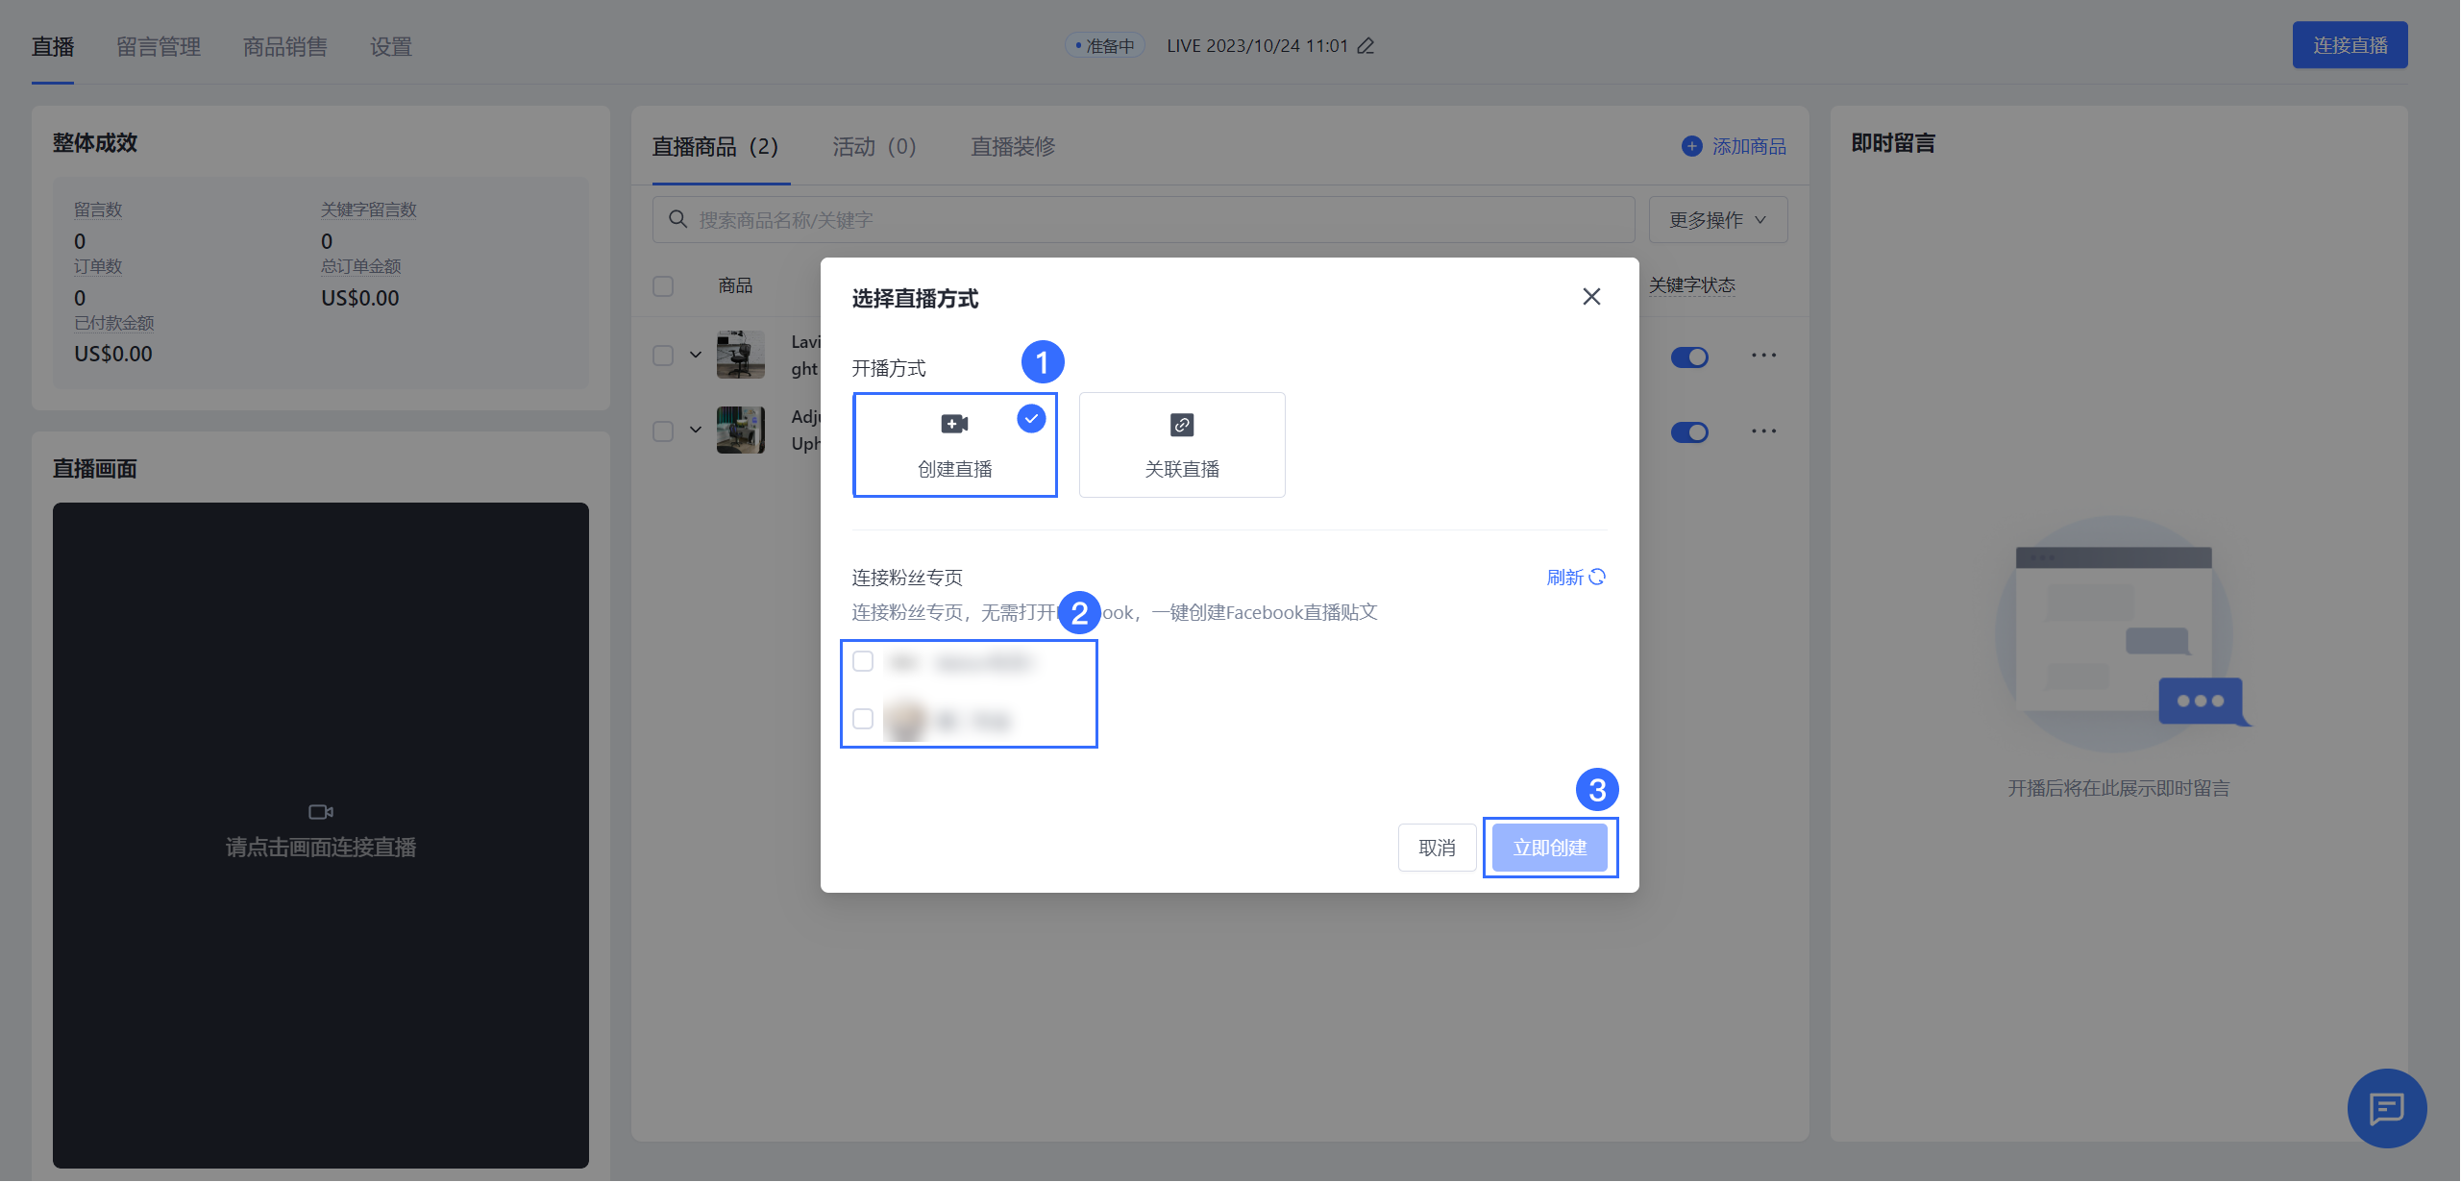Open the 更多操作 dropdown
The height and width of the screenshot is (1182, 2461).
[1718, 220]
